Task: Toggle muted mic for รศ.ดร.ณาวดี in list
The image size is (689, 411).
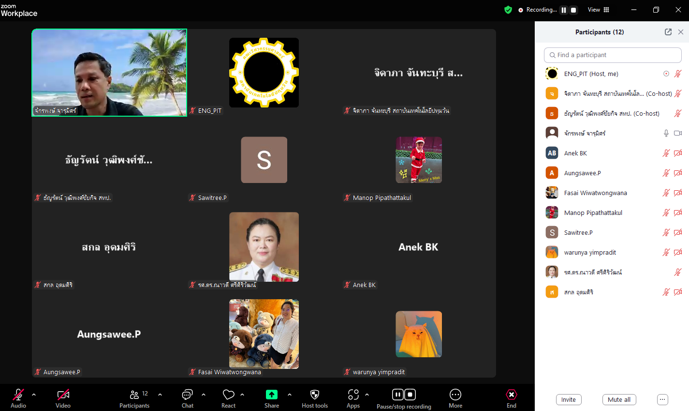Action: pyautogui.click(x=678, y=272)
